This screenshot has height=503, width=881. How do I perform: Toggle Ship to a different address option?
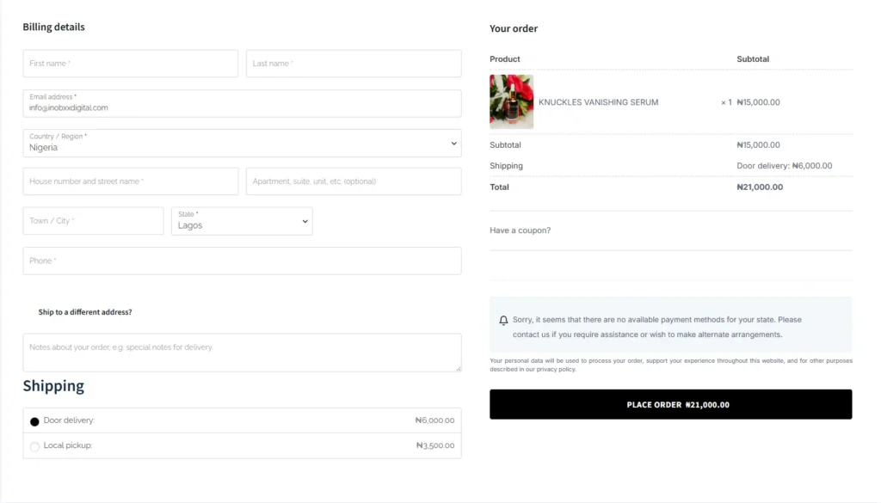click(84, 312)
